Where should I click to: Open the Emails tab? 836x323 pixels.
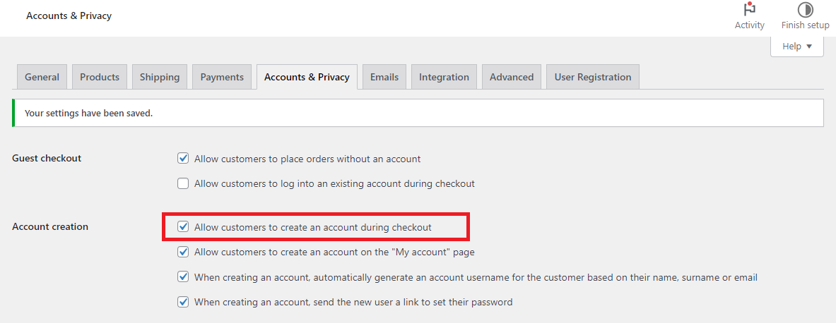click(x=384, y=77)
